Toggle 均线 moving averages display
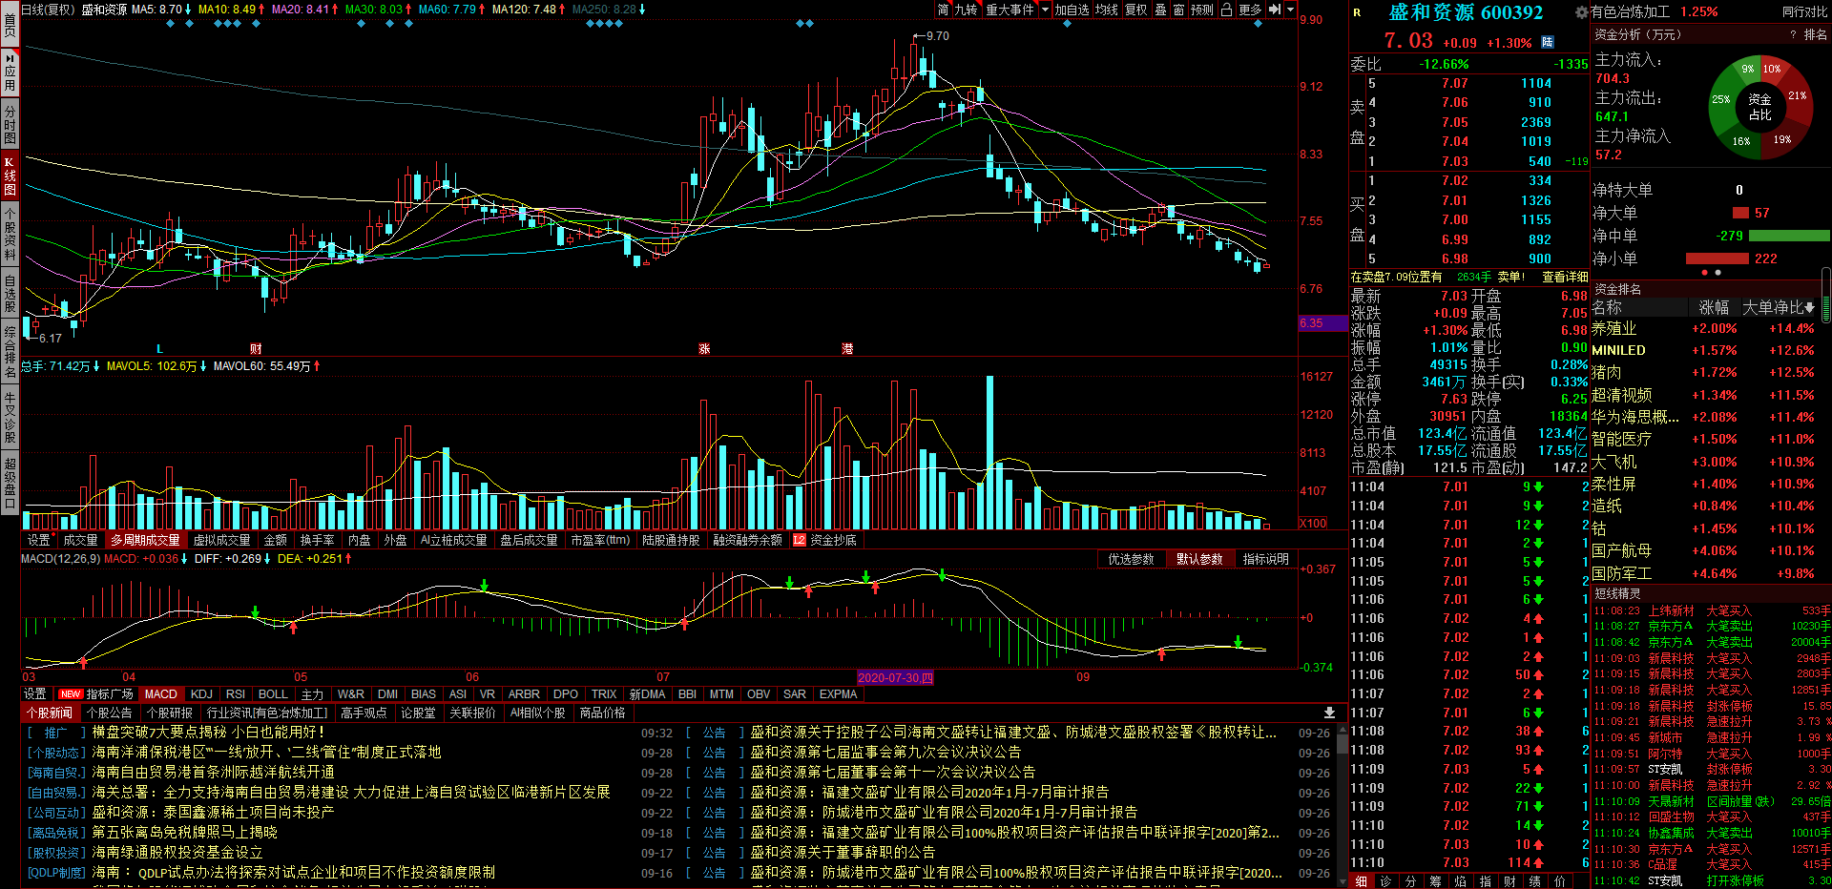This screenshot has height=889, width=1832. click(x=1107, y=10)
